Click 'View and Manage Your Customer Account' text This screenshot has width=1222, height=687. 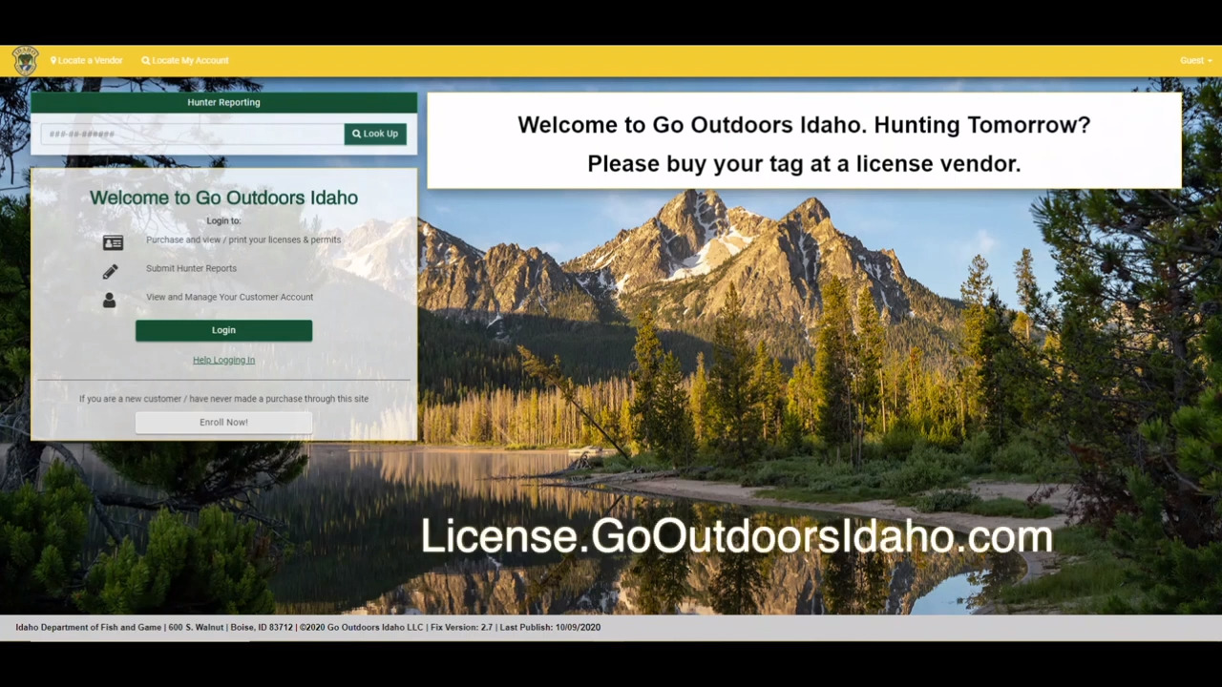229,297
